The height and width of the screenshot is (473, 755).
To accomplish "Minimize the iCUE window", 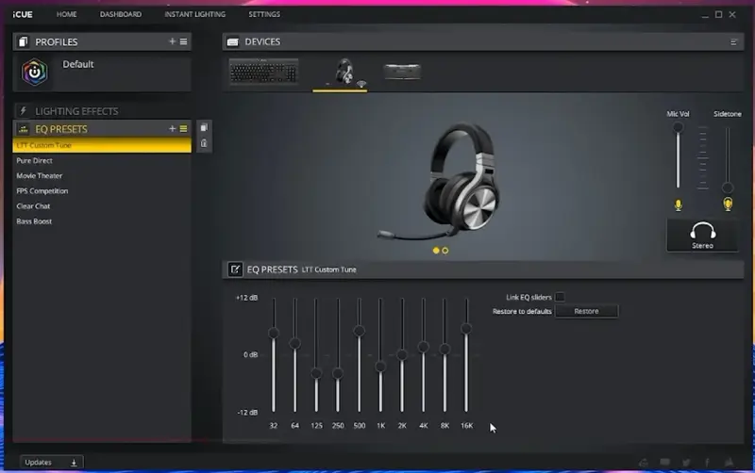I will [x=705, y=15].
